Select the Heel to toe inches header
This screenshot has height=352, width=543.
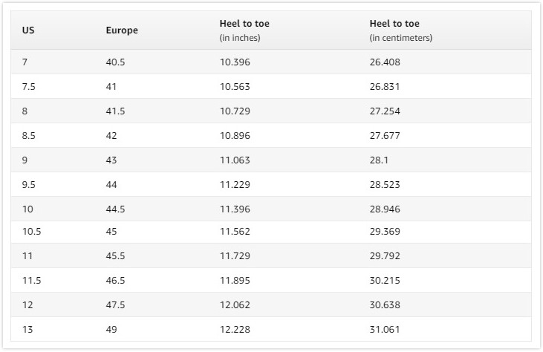pos(244,30)
